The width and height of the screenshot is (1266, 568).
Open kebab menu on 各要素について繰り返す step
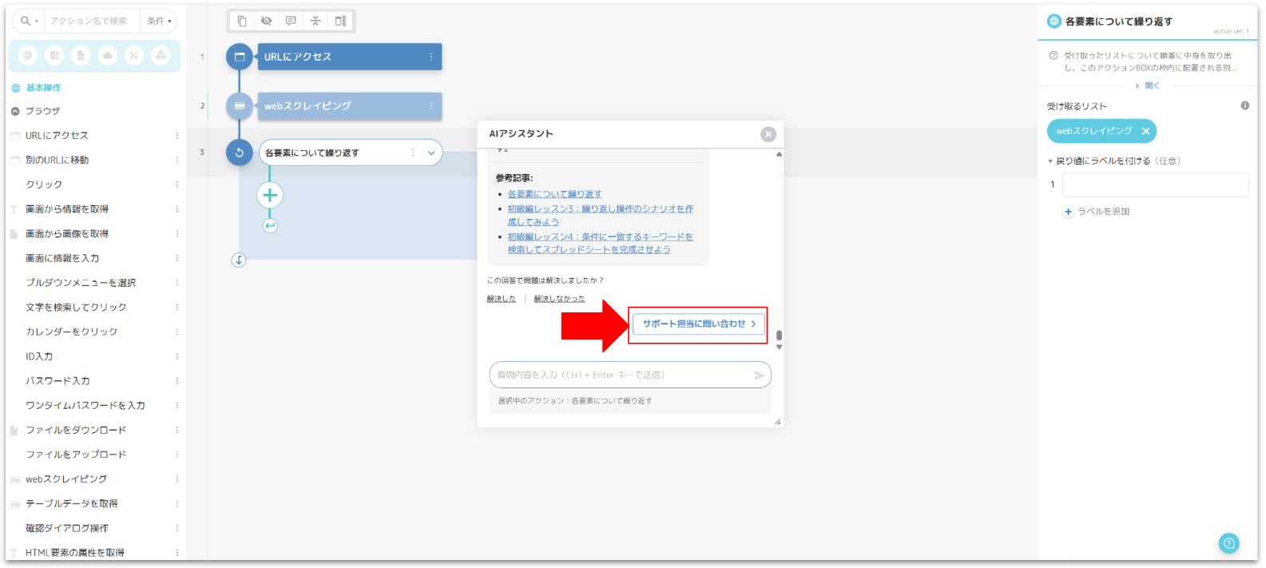[x=413, y=153]
